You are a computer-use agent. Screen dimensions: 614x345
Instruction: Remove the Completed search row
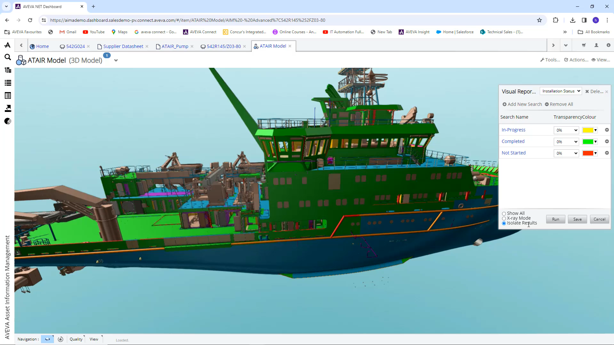[x=607, y=141]
